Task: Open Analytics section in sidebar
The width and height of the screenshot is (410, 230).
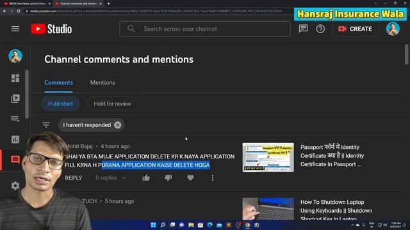Action: (15, 139)
